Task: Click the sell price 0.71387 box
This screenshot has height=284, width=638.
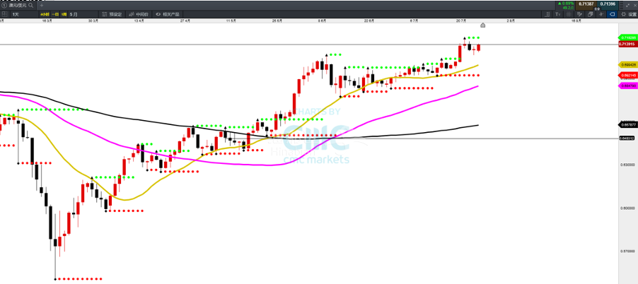Action: pos(586,4)
